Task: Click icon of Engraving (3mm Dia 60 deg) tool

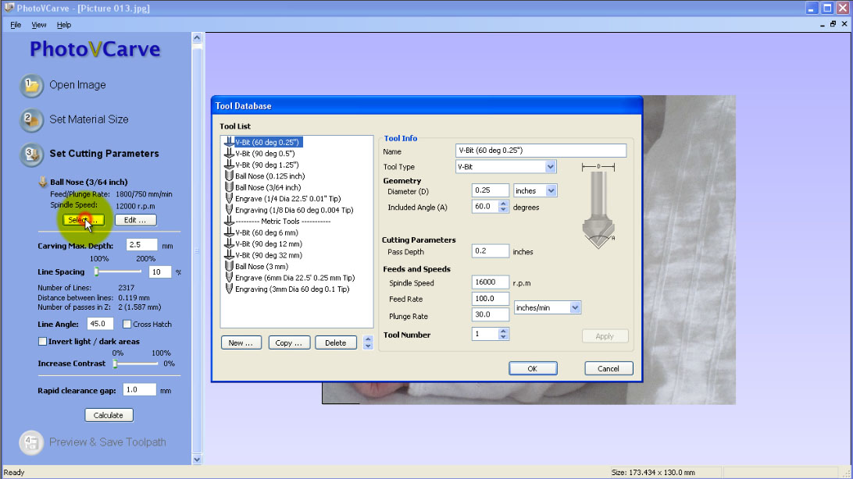Action: [x=229, y=289]
